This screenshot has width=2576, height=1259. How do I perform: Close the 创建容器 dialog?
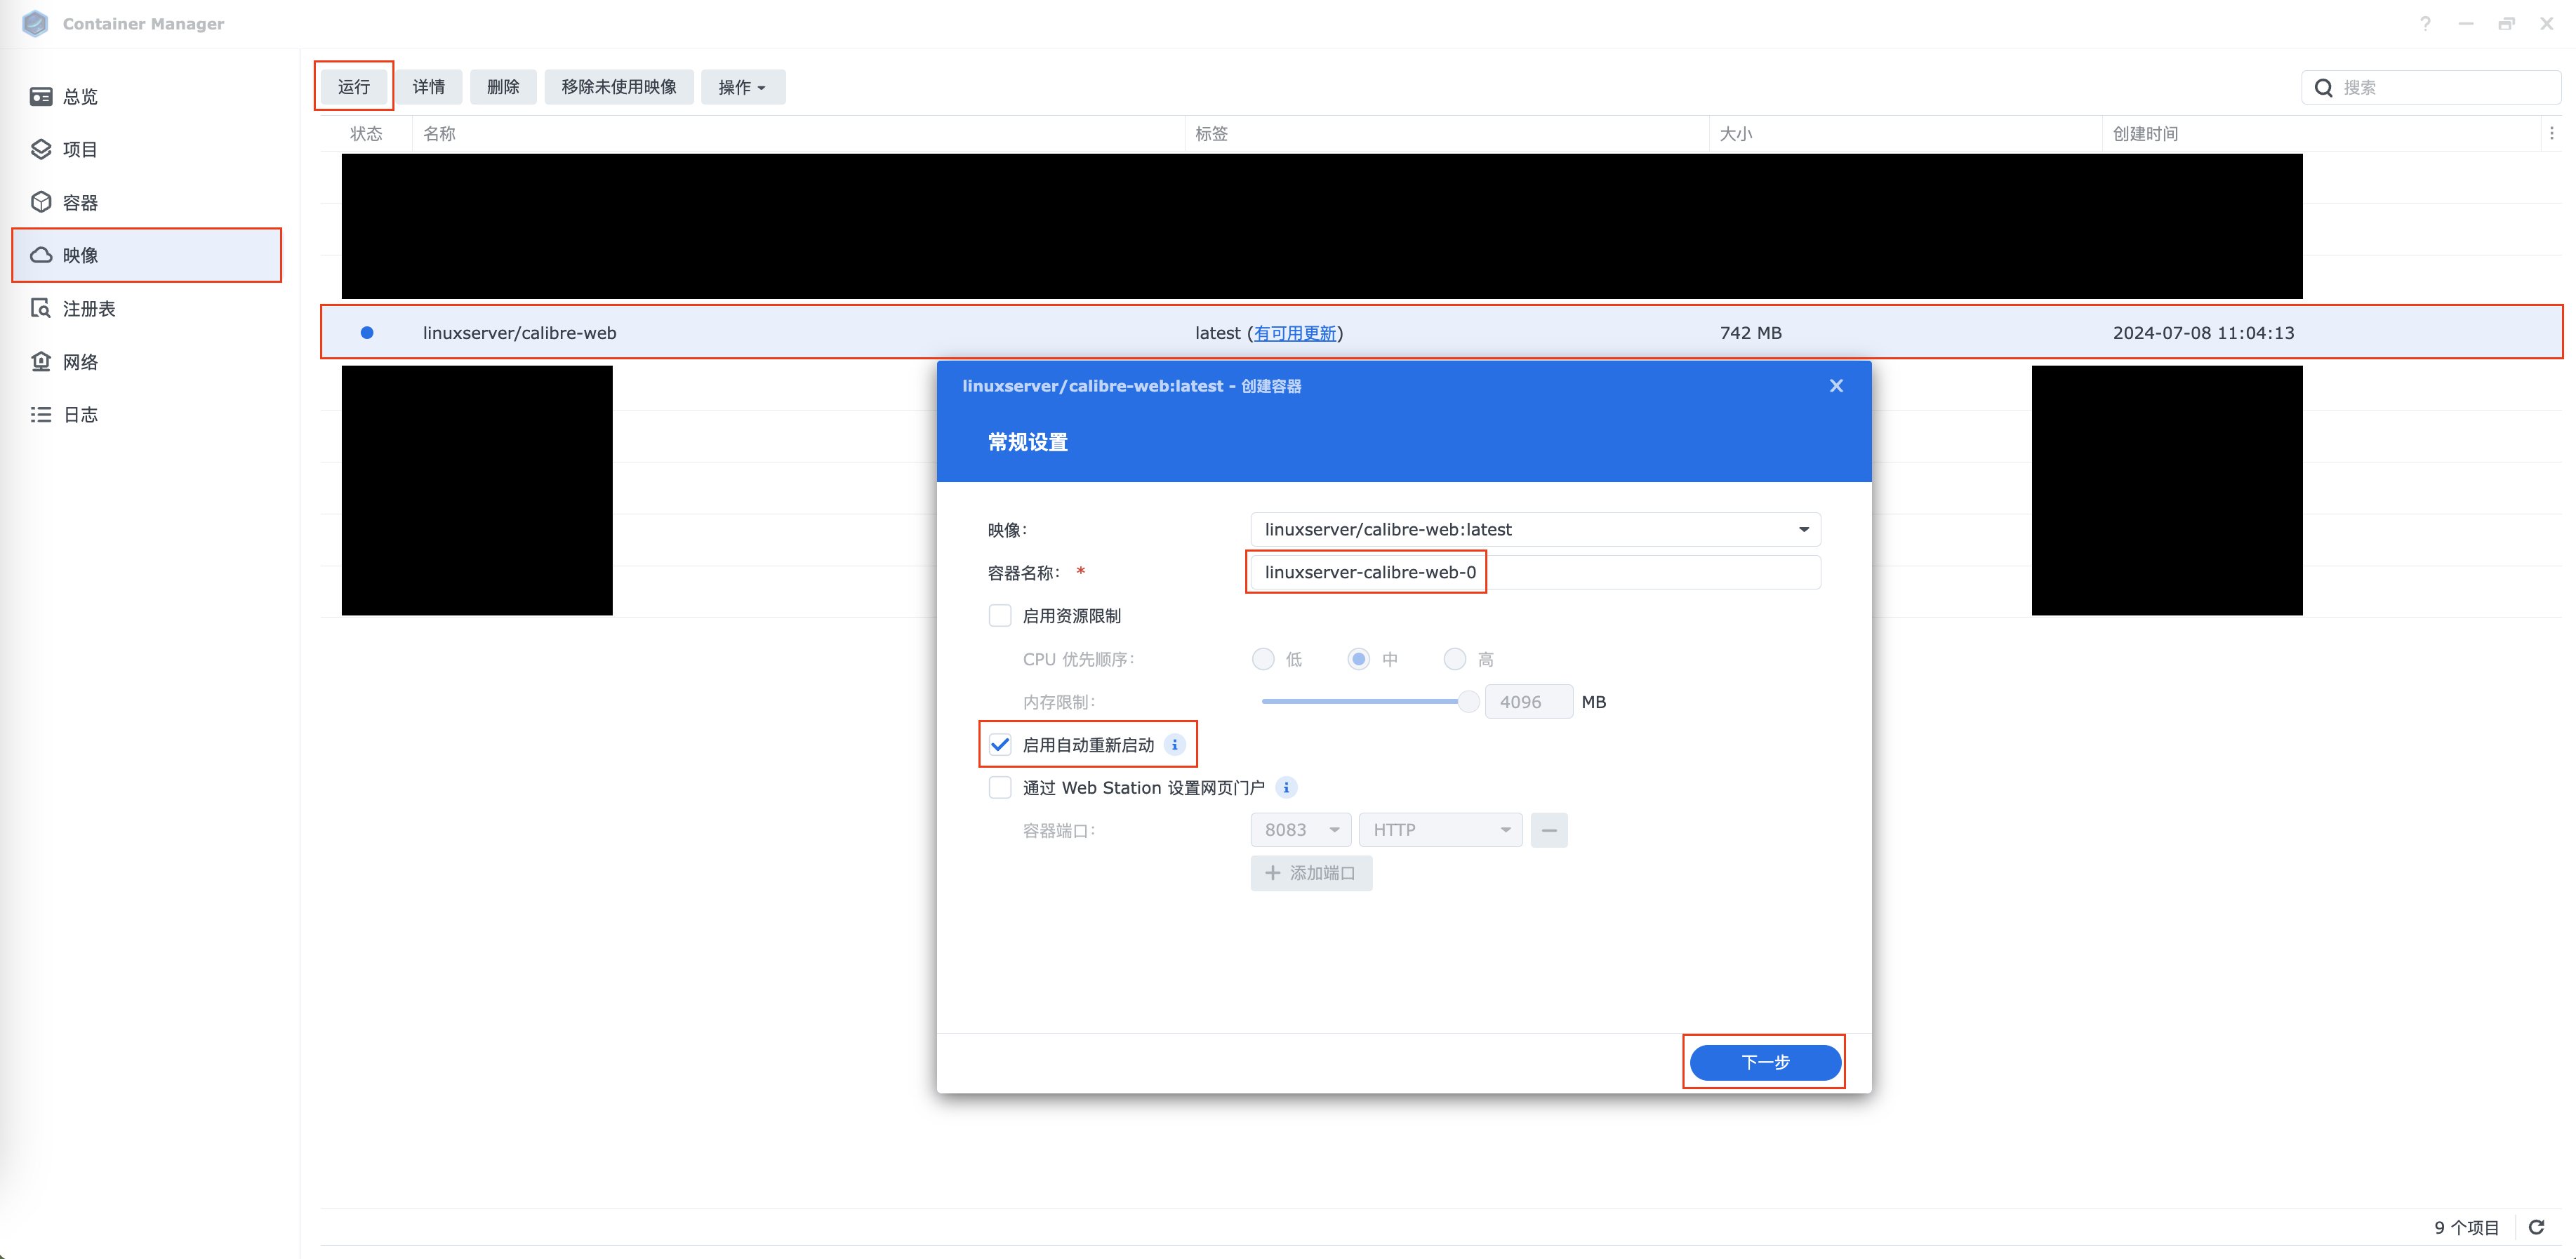tap(1836, 386)
